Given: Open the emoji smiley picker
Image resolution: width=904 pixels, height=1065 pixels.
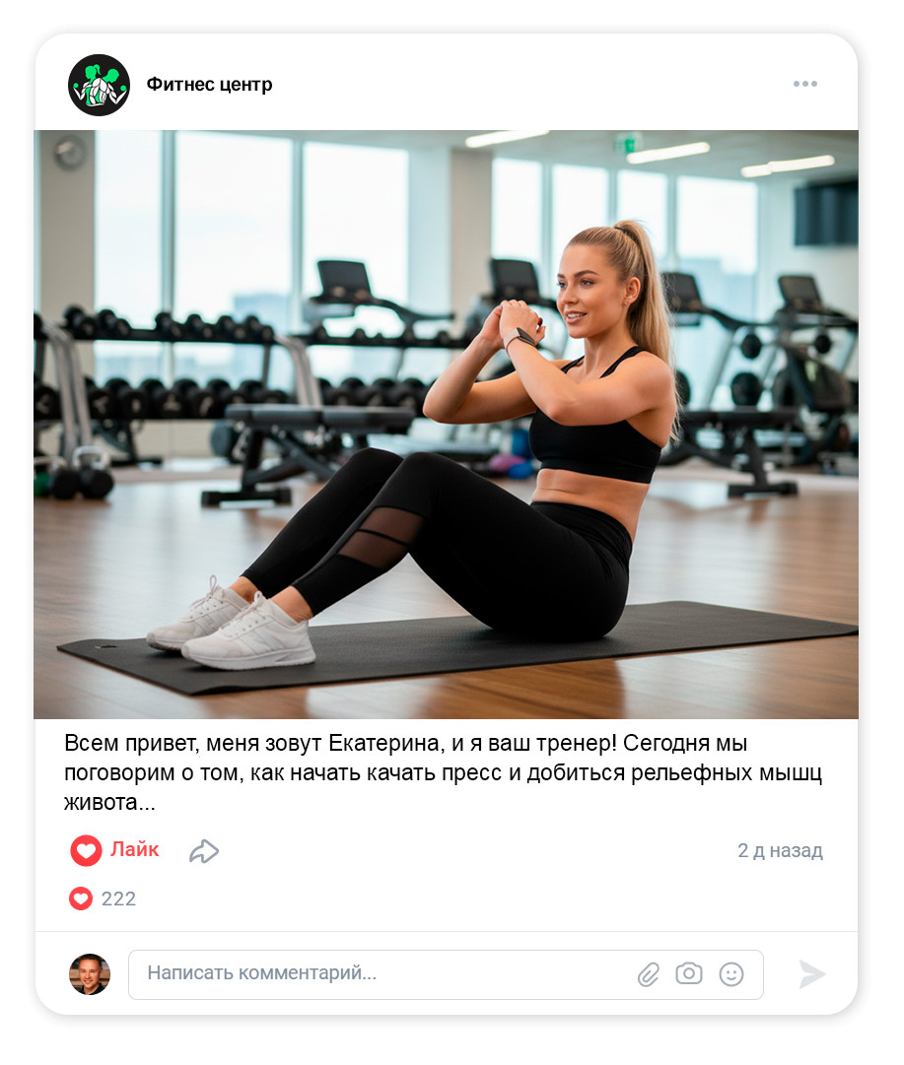Looking at the screenshot, I should pos(731,974).
